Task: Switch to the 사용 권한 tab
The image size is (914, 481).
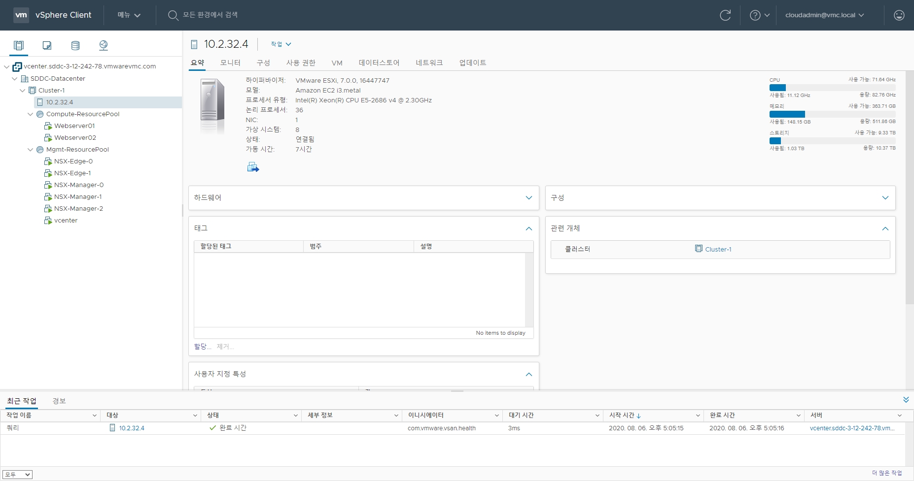Action: (301, 63)
